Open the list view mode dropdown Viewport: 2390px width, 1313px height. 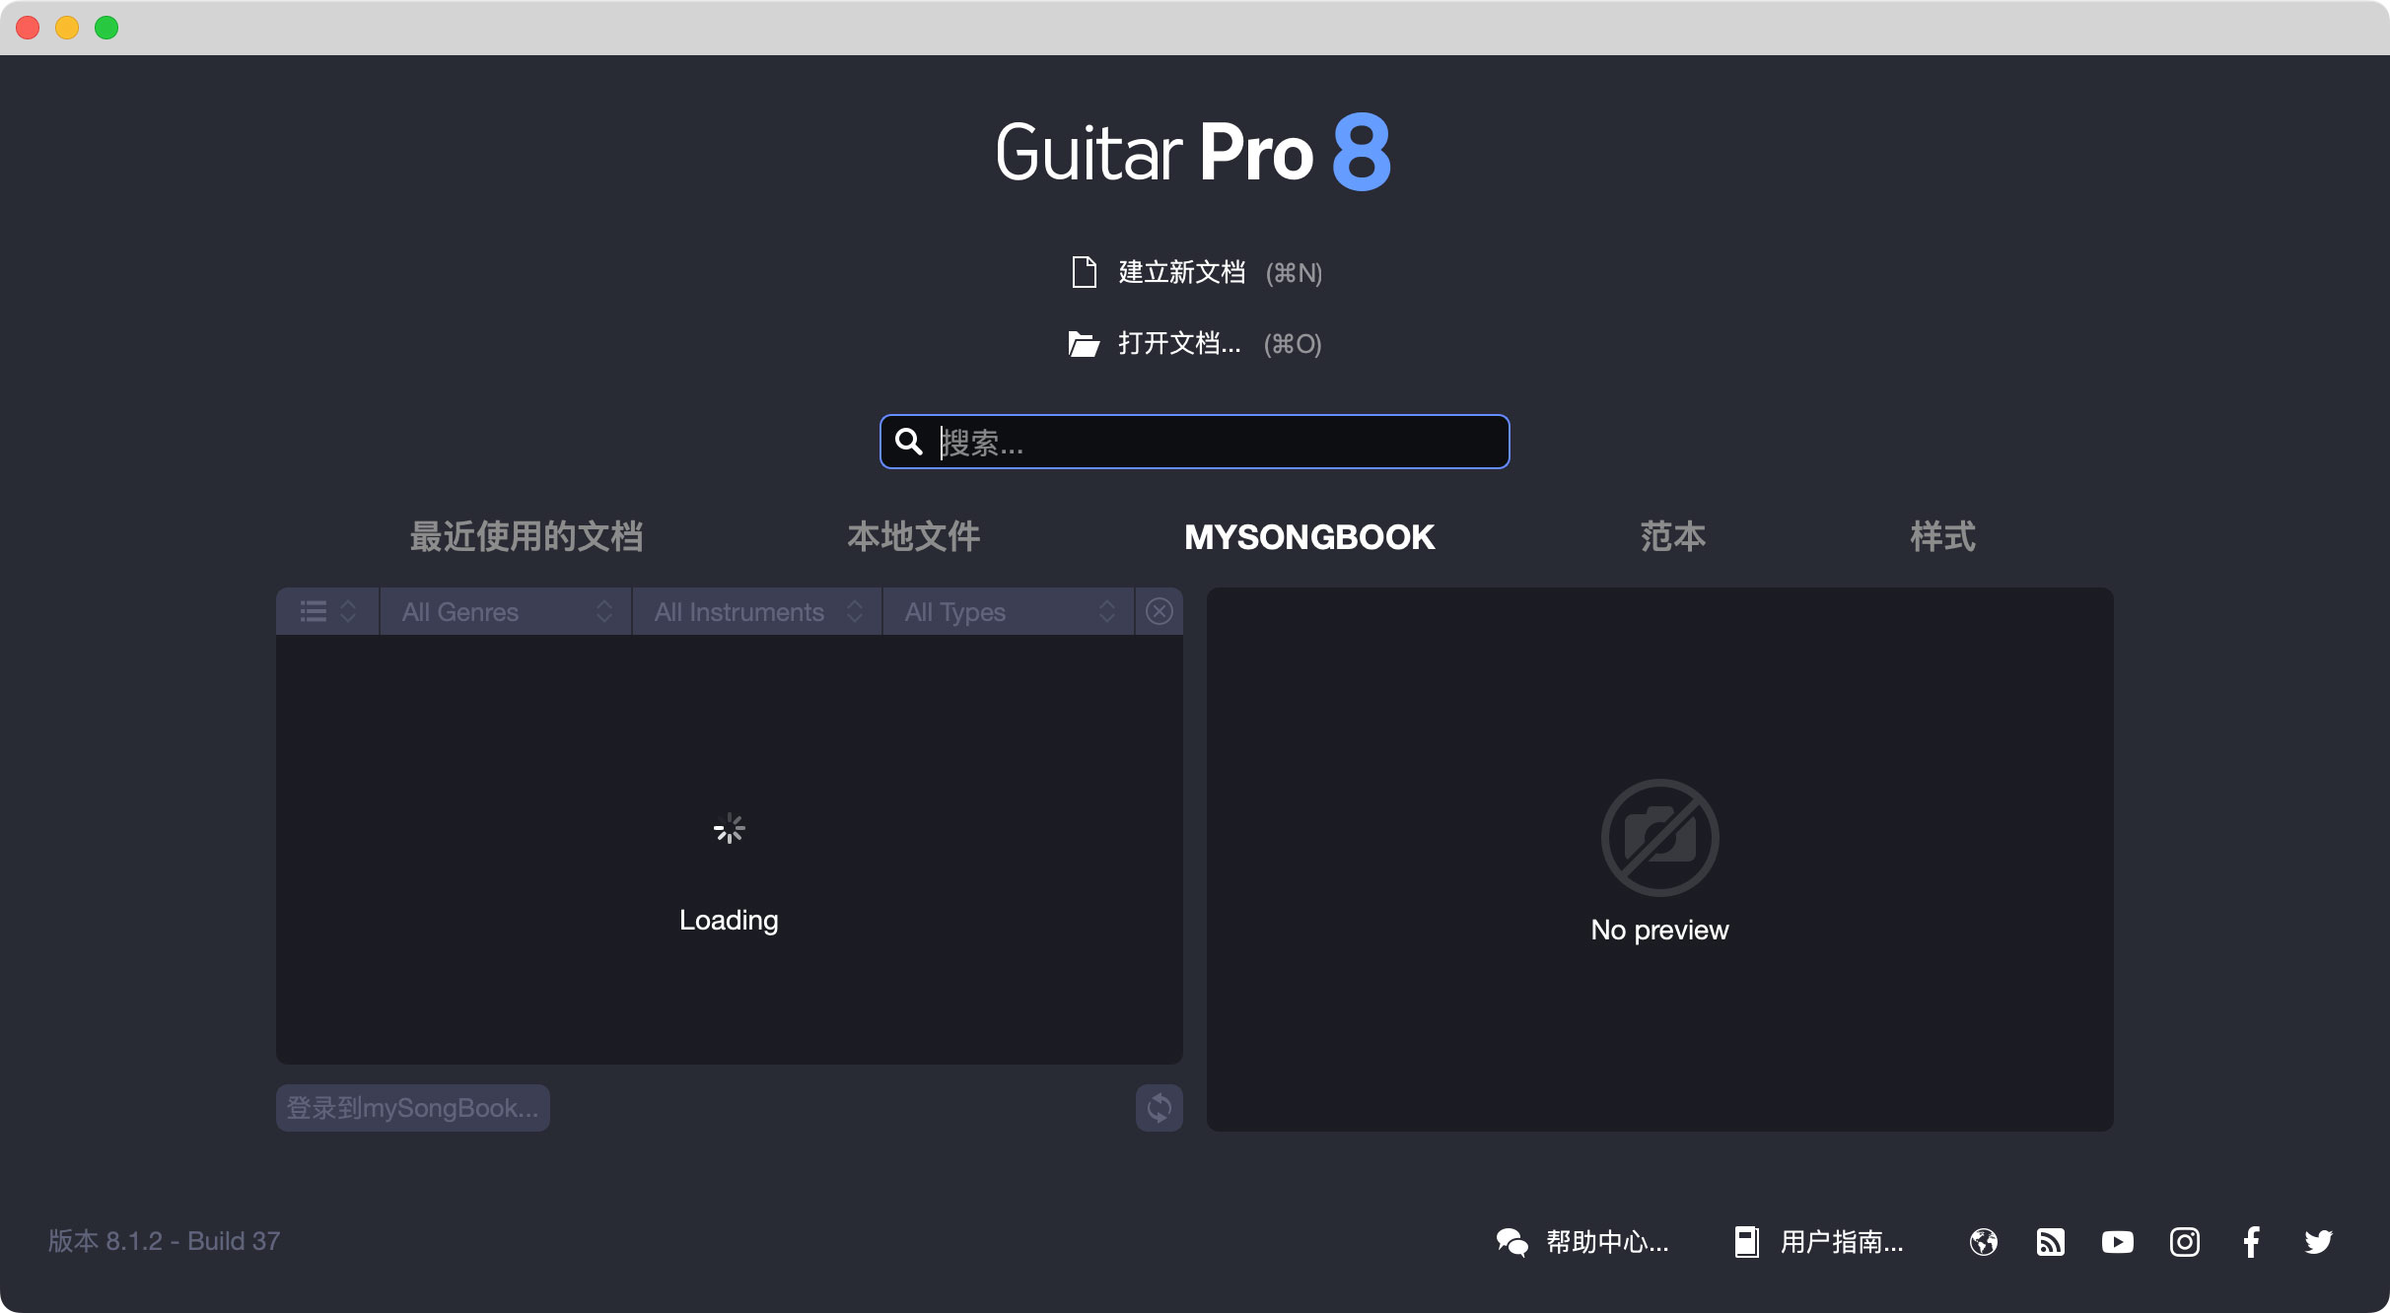point(327,611)
